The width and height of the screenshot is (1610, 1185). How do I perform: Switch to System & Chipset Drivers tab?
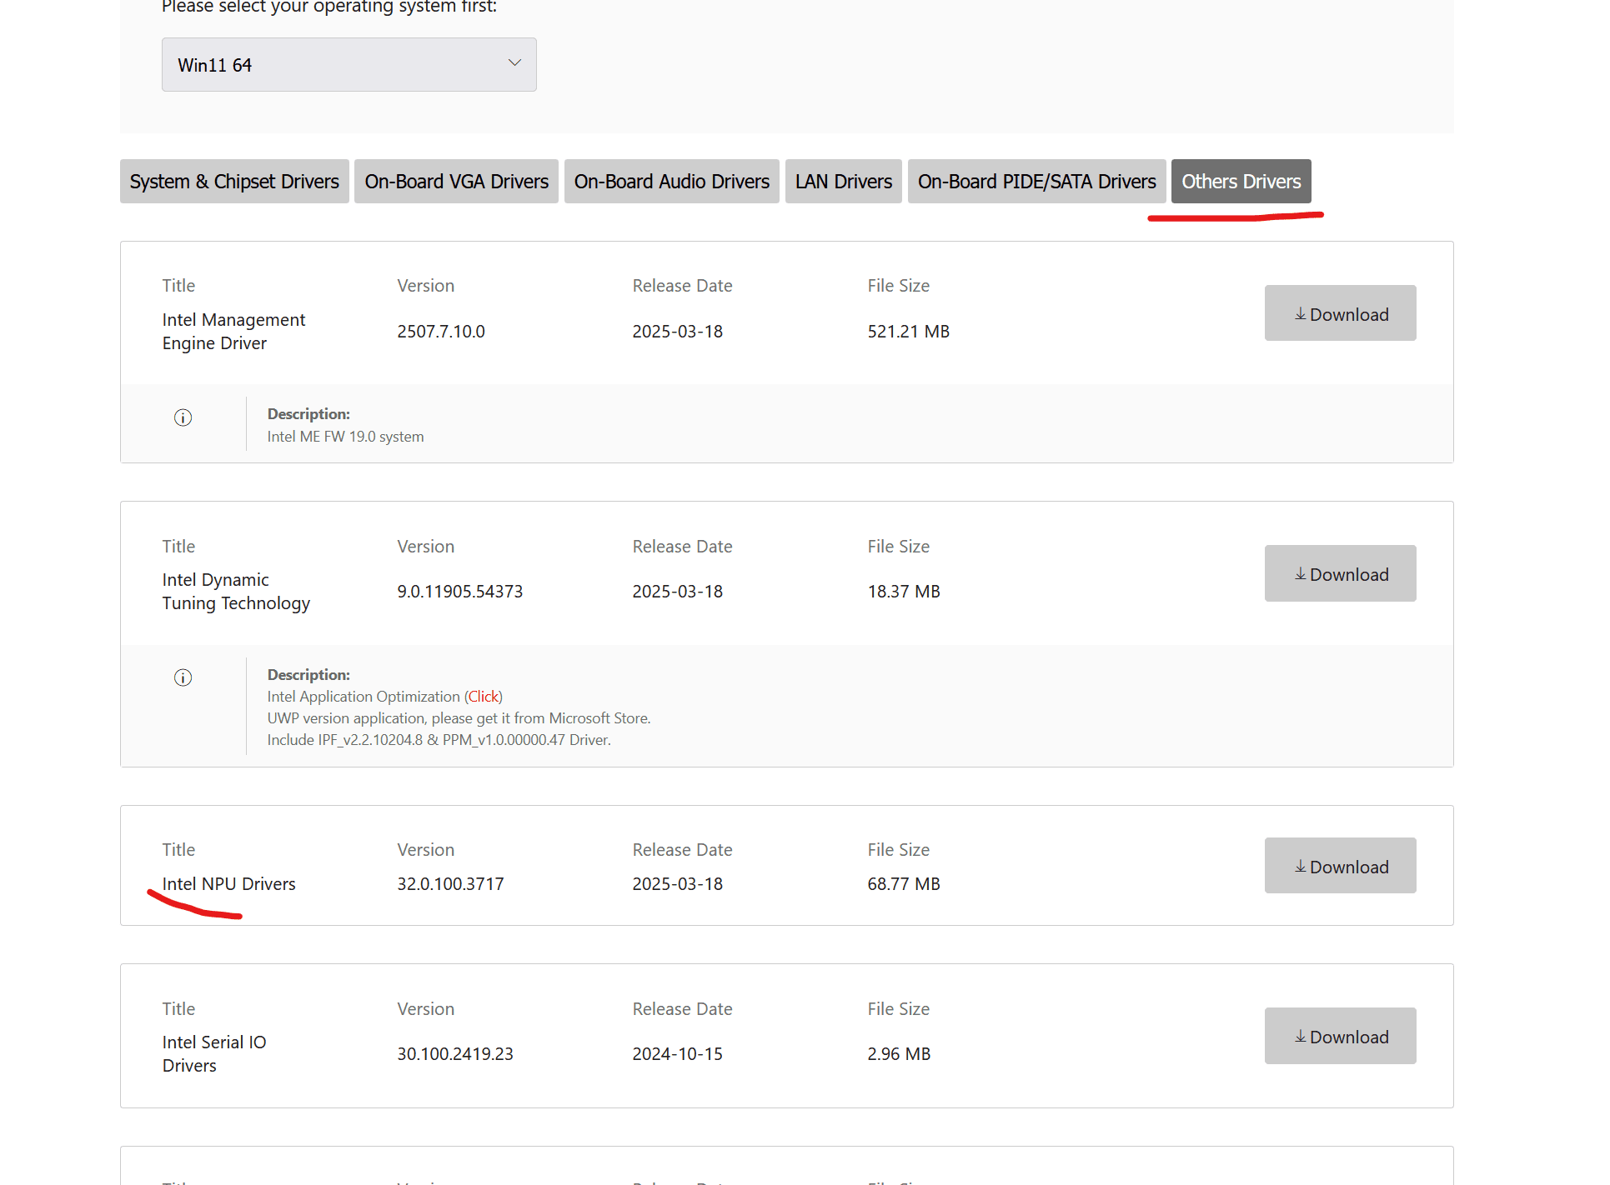[x=234, y=182]
